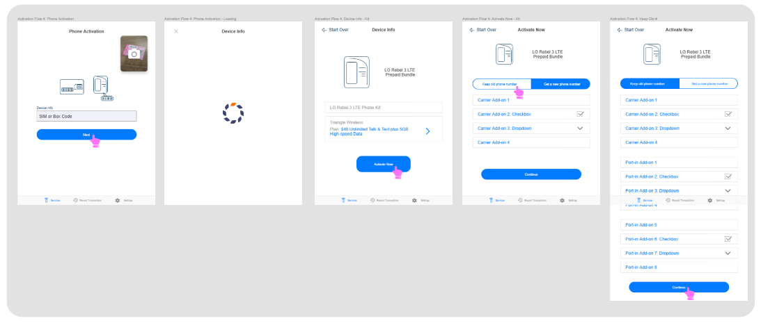Switch to Get a new phone number in Keep Old # frame
The height and width of the screenshot is (323, 761).
(x=709, y=83)
